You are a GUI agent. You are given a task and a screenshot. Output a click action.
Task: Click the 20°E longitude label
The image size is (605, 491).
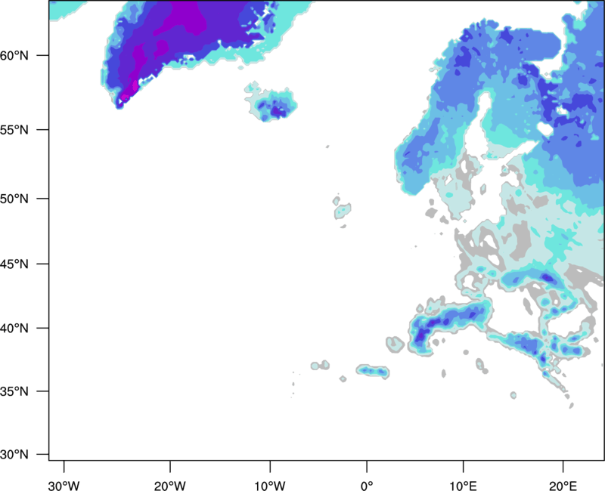(563, 486)
